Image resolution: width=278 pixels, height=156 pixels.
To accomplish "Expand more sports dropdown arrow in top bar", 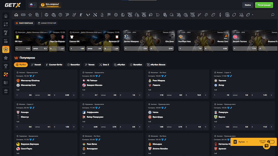I will [x=253, y=15].
